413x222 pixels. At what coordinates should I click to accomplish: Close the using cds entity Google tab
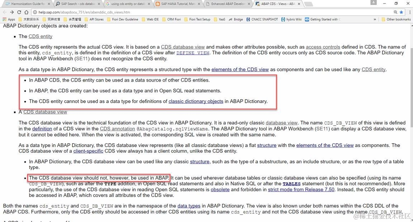pyautogui.click(x=149, y=4)
